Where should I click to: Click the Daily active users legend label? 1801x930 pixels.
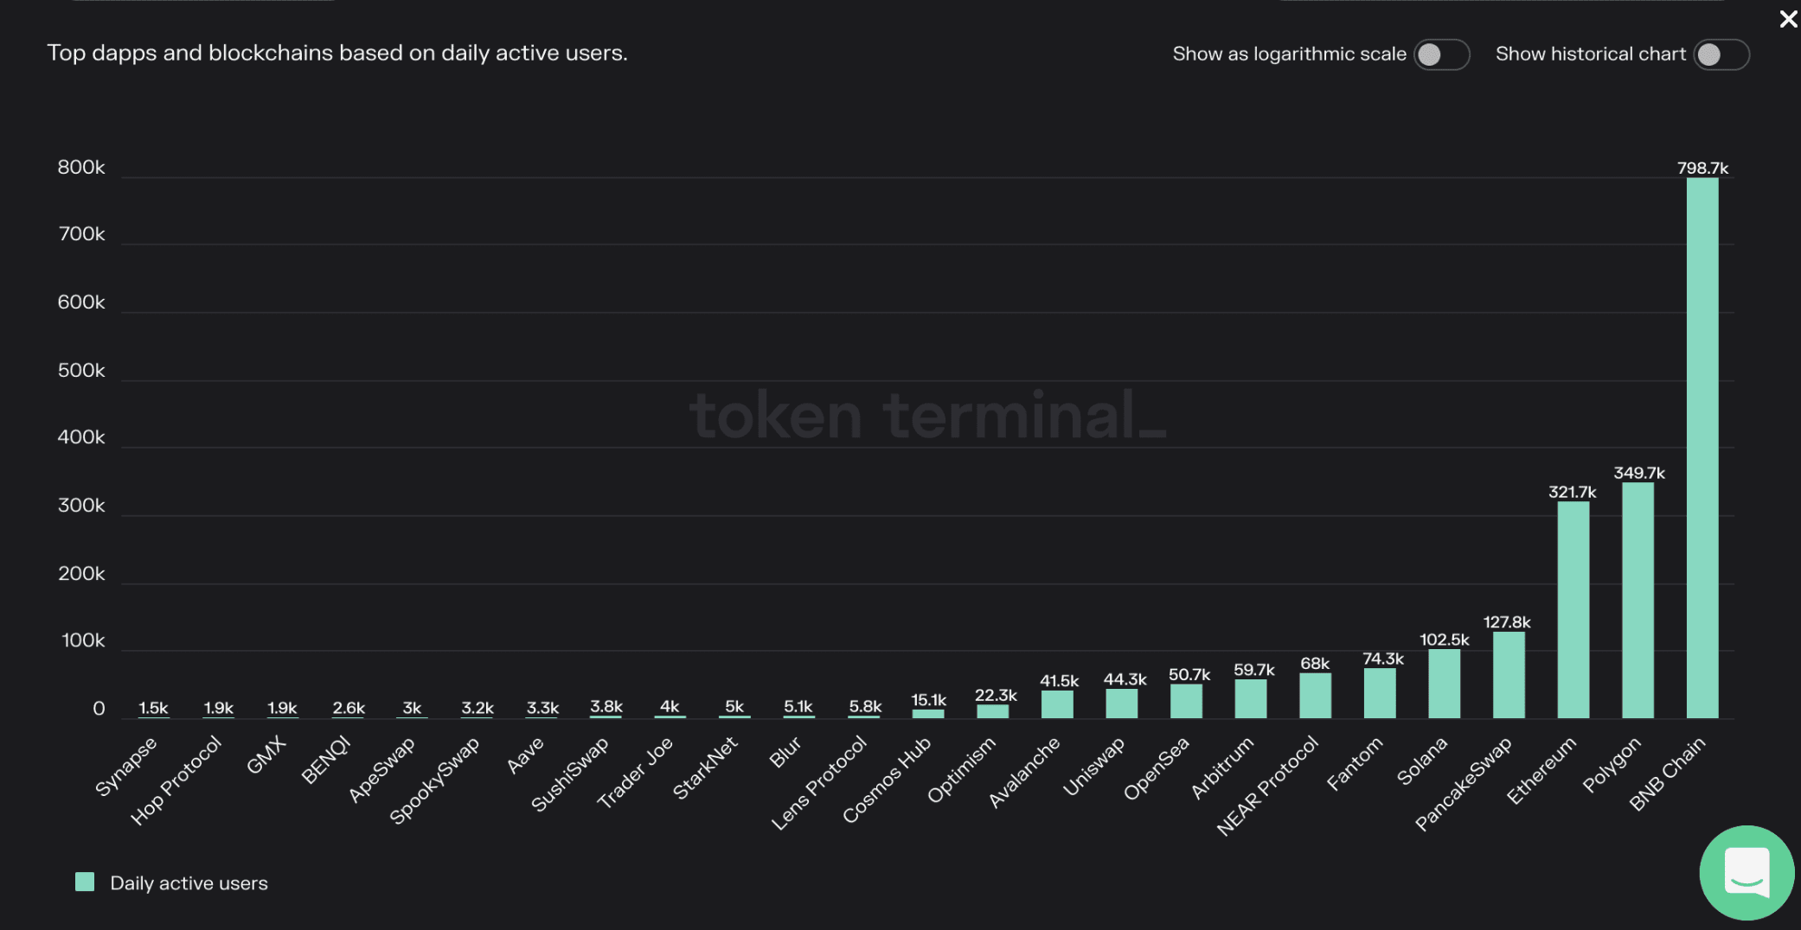click(x=189, y=883)
